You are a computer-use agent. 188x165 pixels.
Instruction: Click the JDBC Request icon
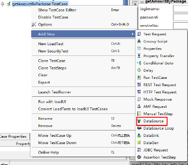(x=139, y=150)
